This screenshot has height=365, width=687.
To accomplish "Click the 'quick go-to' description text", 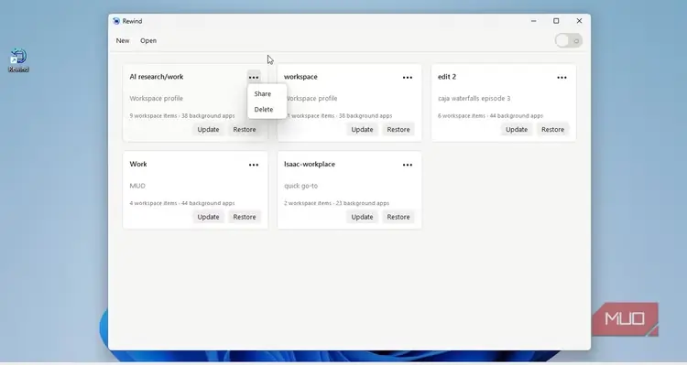I will (x=300, y=186).
